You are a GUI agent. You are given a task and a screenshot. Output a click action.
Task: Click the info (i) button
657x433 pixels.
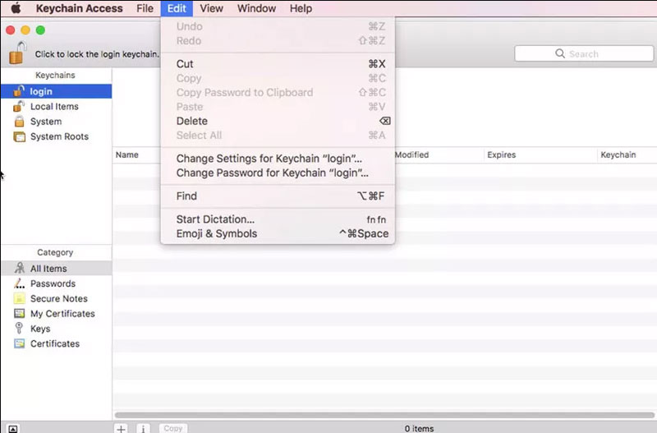(142, 428)
